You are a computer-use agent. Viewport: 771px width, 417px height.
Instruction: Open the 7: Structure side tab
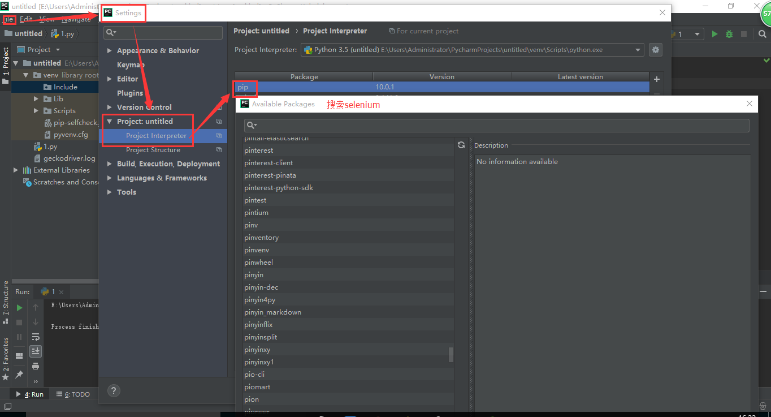pos(6,303)
